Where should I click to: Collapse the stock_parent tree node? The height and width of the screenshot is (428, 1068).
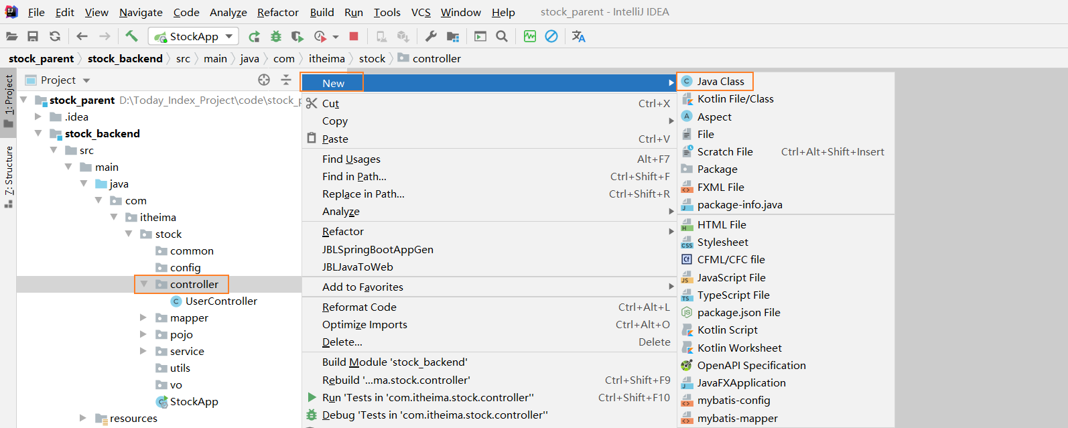[24, 100]
